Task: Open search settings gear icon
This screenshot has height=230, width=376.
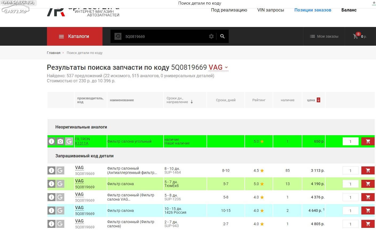Action: (211, 36)
